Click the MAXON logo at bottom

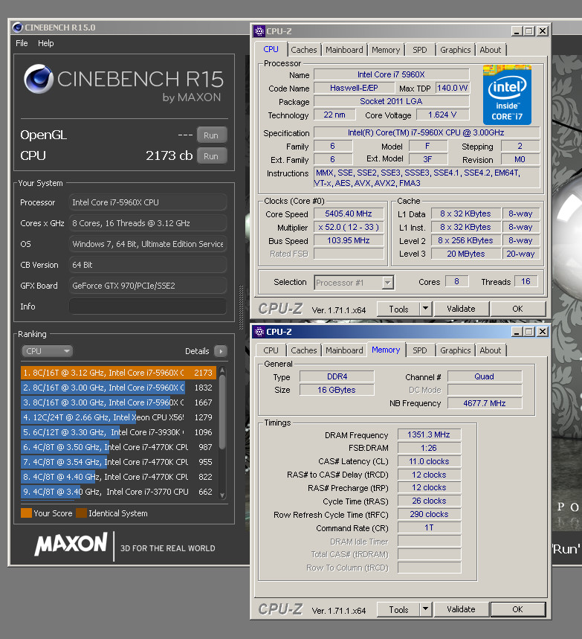tap(71, 544)
